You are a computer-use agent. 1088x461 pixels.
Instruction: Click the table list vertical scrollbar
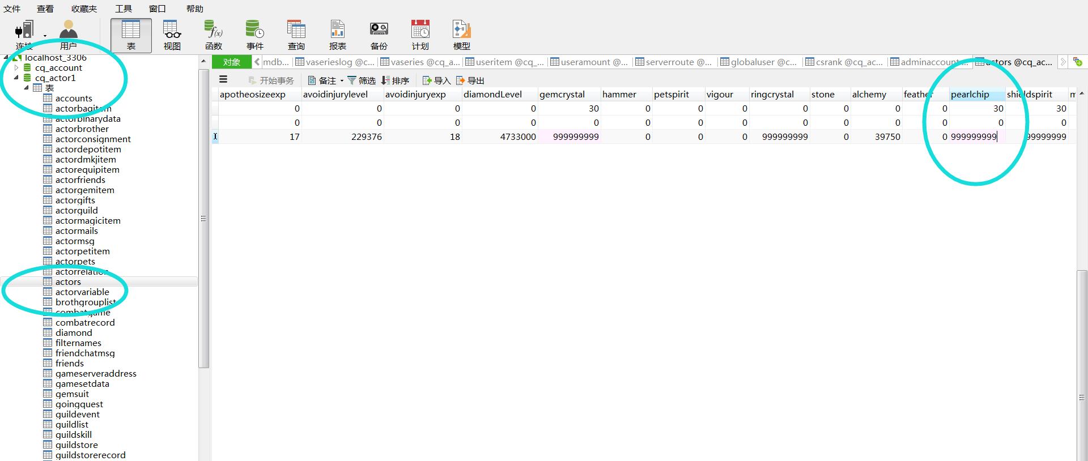pyautogui.click(x=203, y=218)
